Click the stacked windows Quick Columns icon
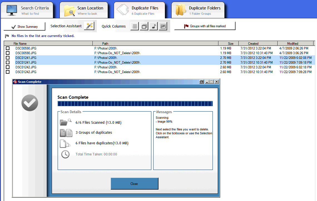Image resolution: width=317 pixels, height=201 pixels. (144, 26)
